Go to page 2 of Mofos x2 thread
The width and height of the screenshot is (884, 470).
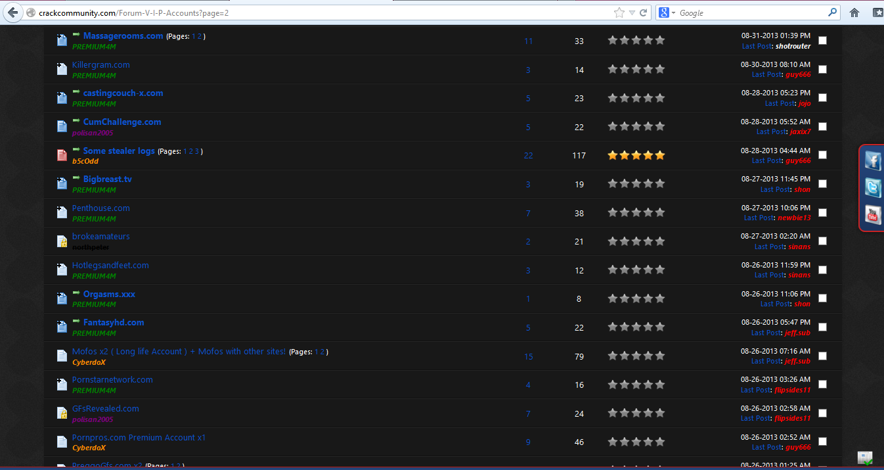click(x=322, y=352)
